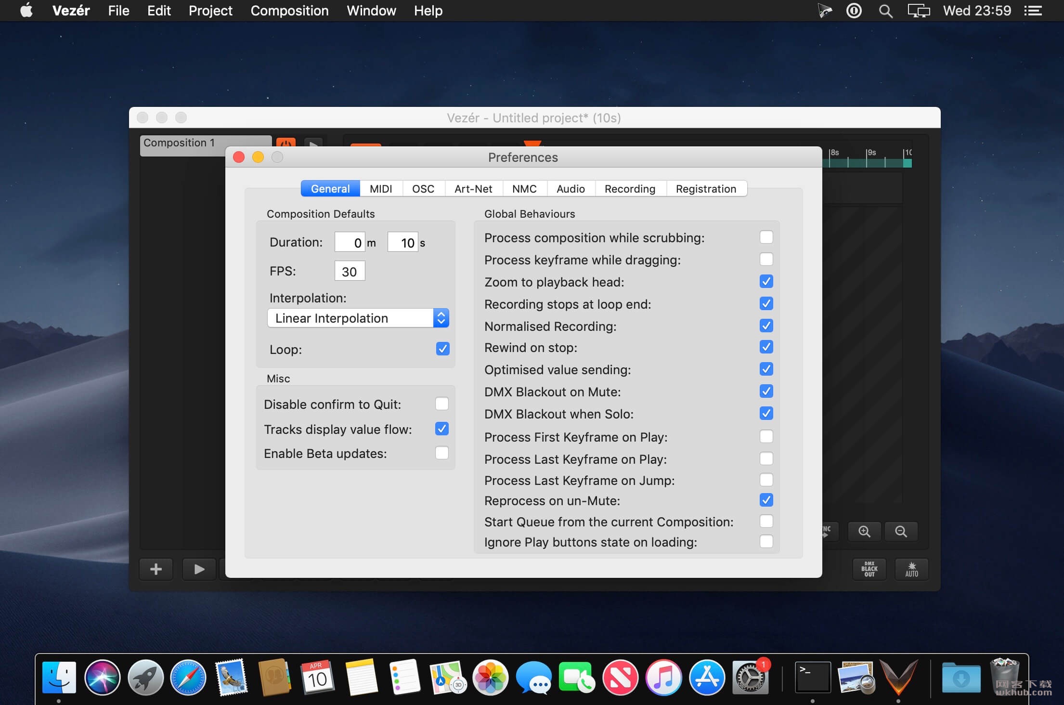1064x705 pixels.
Task: Enable Disable confirm to Quit checkbox
Action: [x=441, y=404]
